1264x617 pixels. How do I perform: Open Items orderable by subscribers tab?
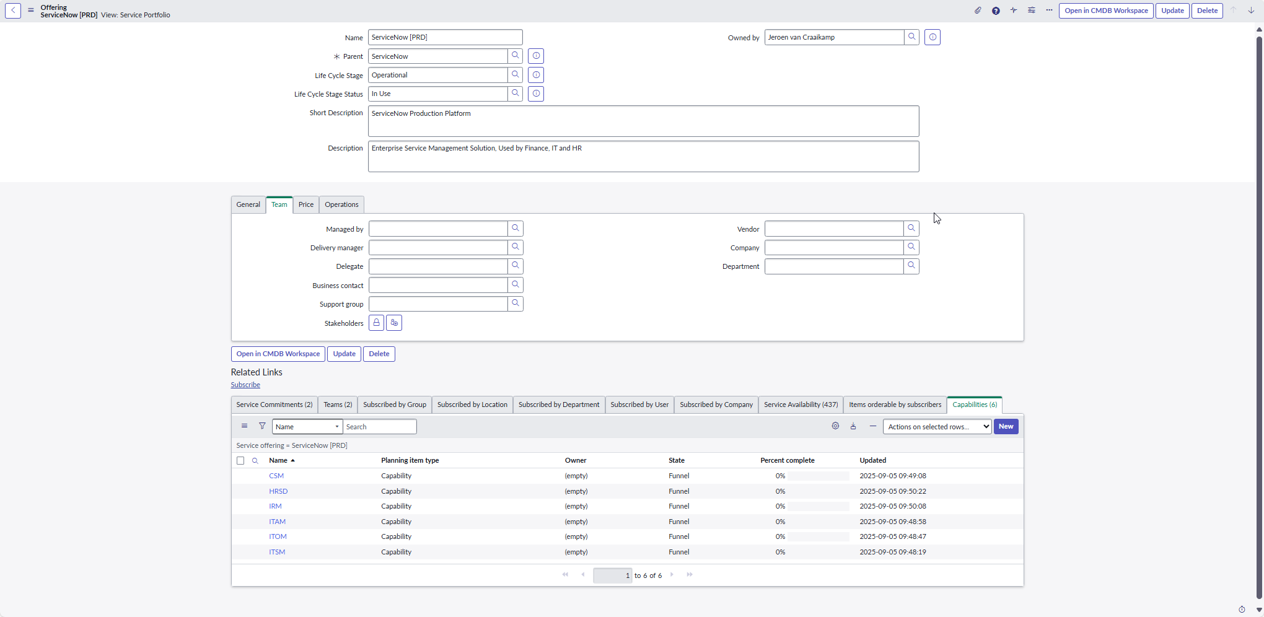[x=895, y=405]
